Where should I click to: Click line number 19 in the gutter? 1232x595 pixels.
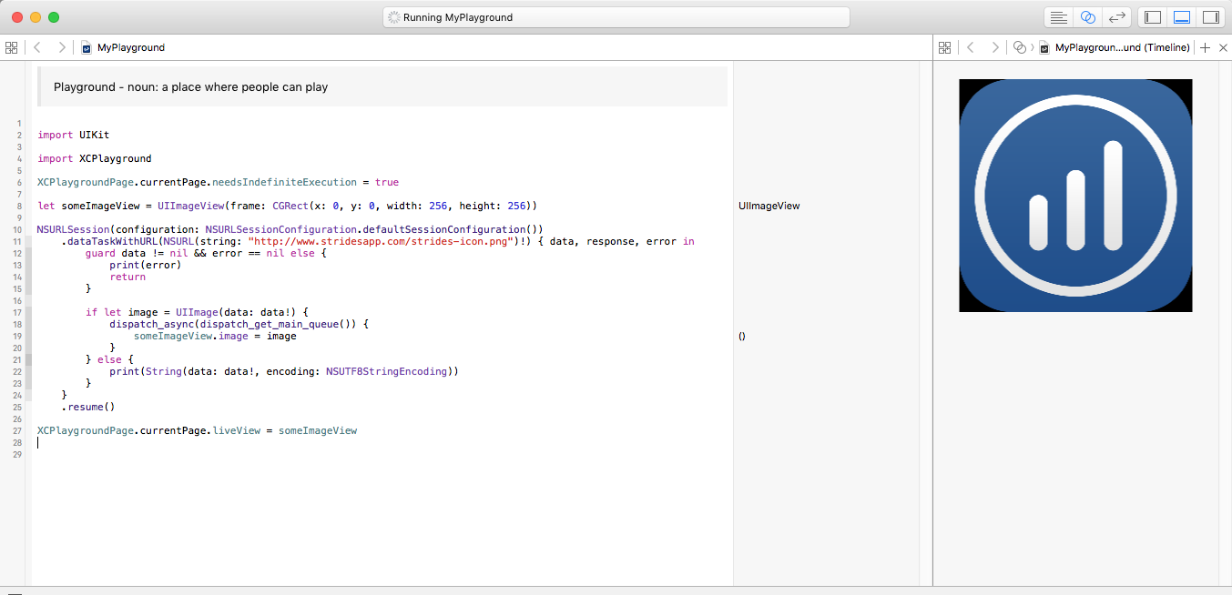[18, 337]
